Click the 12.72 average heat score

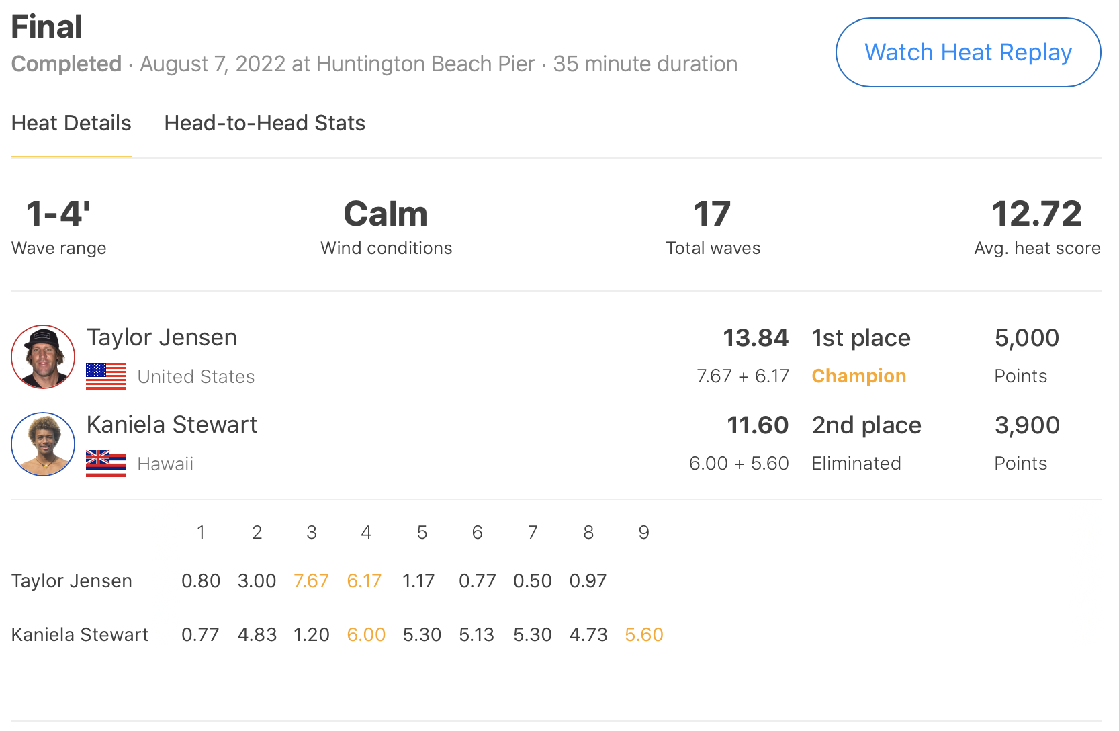tap(1036, 214)
